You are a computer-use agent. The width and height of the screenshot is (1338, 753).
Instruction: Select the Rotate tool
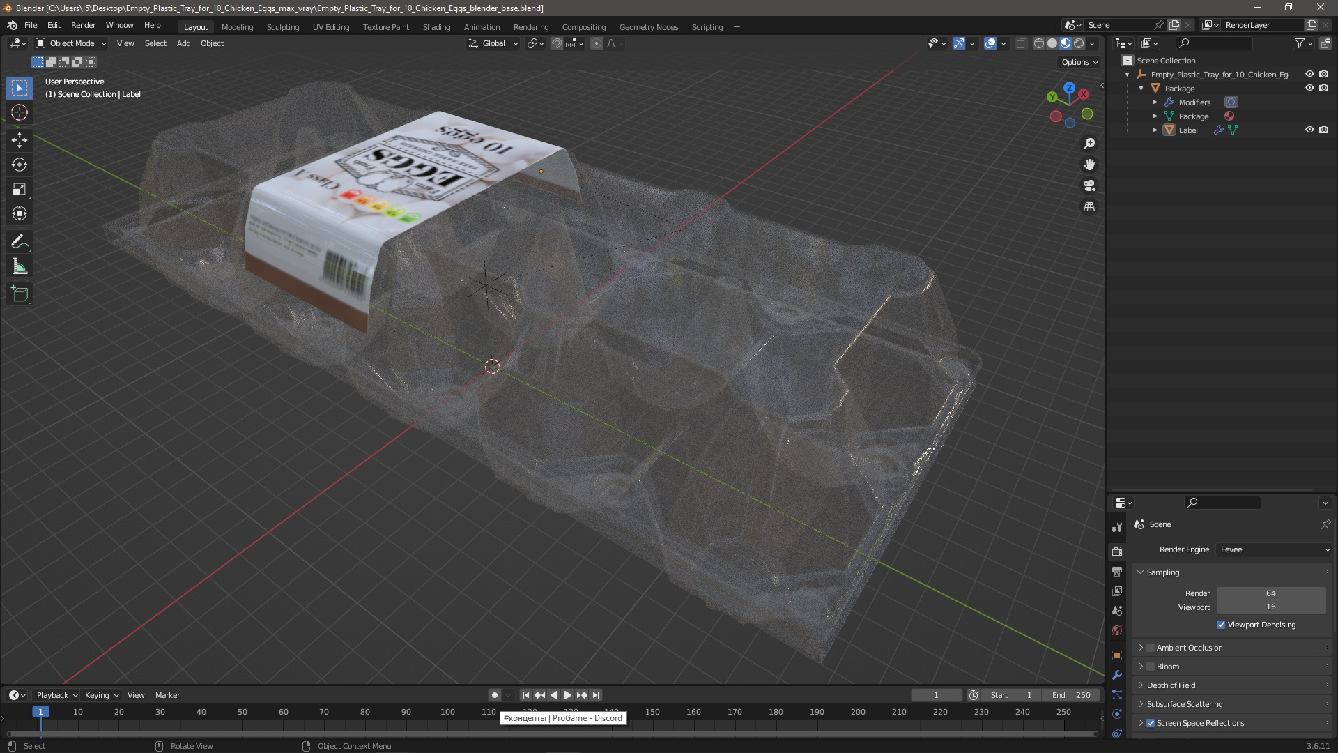[19, 165]
